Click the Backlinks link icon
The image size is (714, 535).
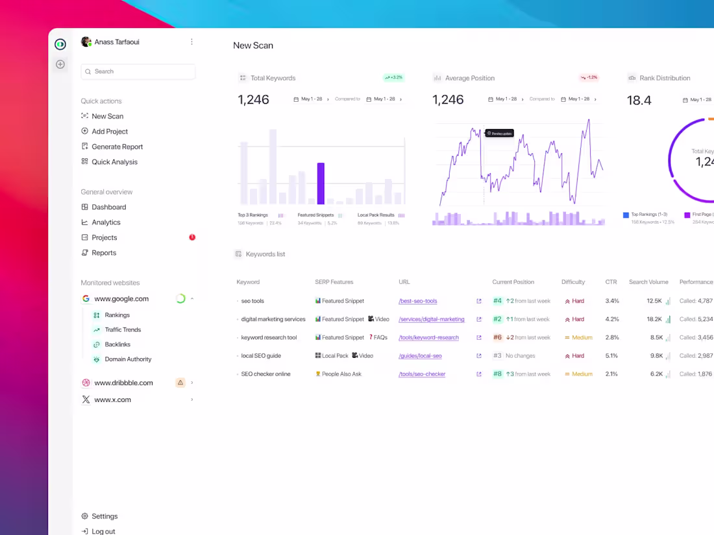96,344
